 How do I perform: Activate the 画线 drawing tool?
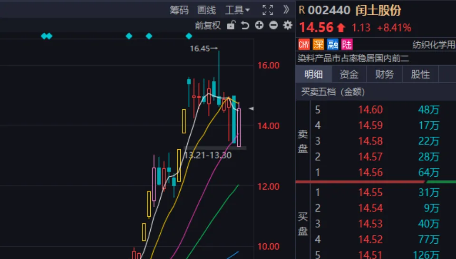(206, 10)
